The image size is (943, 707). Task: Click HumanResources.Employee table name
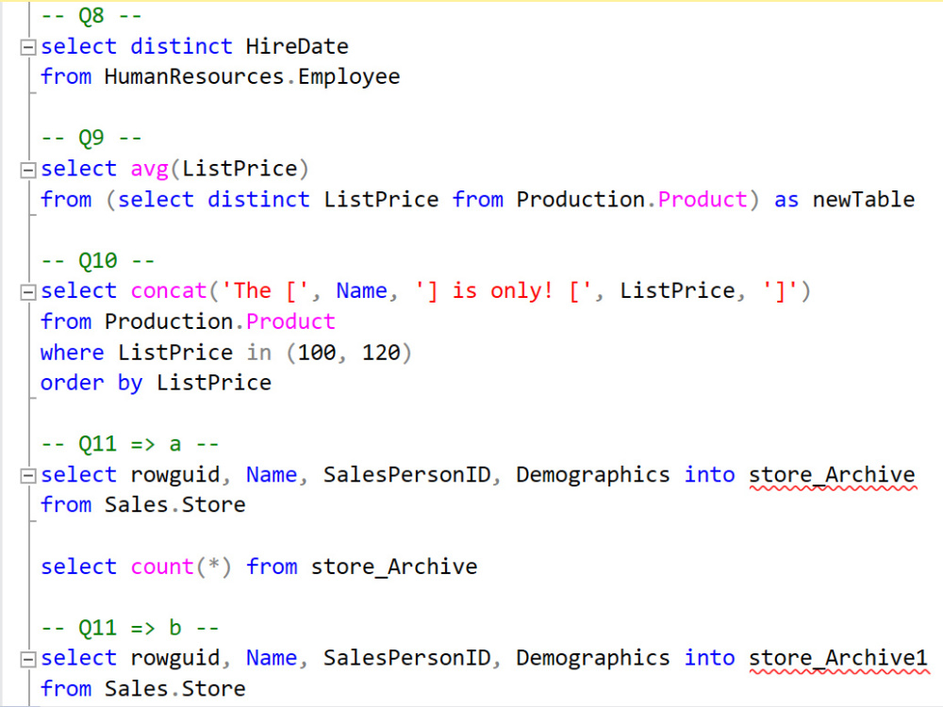coord(252,77)
